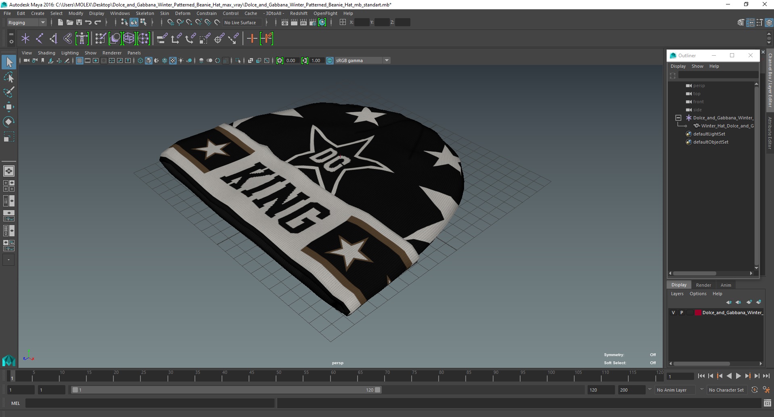Click the Save Scene icon

pos(79,23)
